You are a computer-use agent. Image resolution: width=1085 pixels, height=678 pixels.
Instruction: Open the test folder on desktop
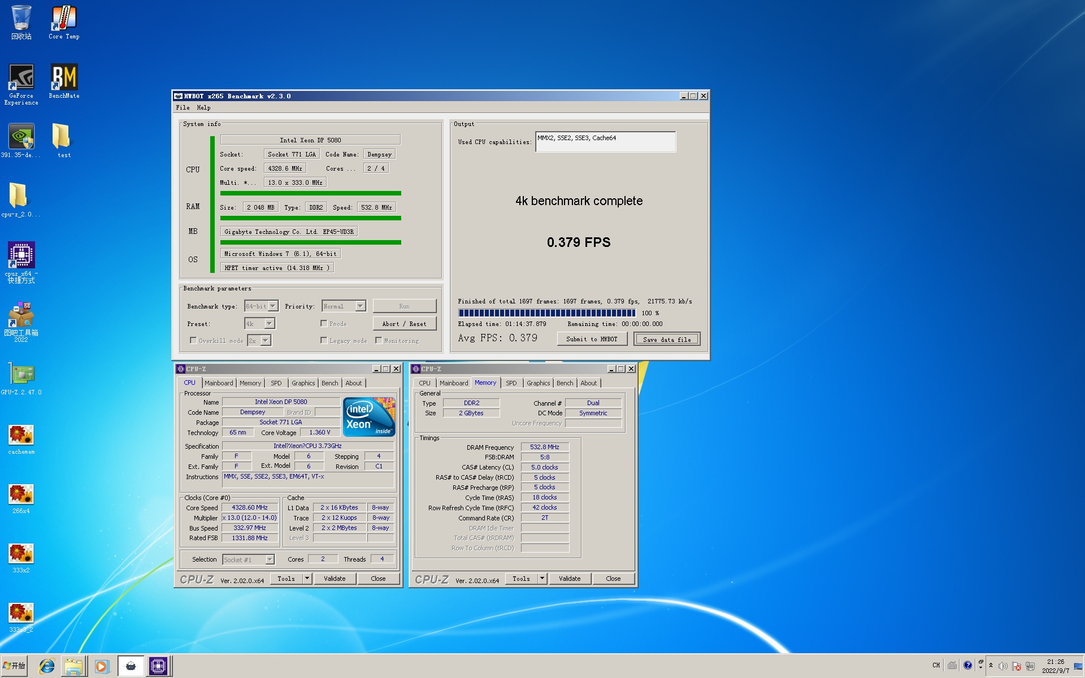[64, 141]
